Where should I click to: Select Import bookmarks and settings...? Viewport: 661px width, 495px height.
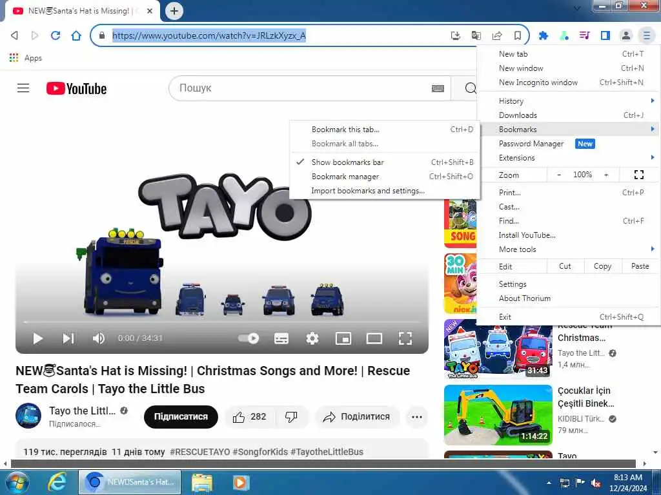(x=385, y=191)
